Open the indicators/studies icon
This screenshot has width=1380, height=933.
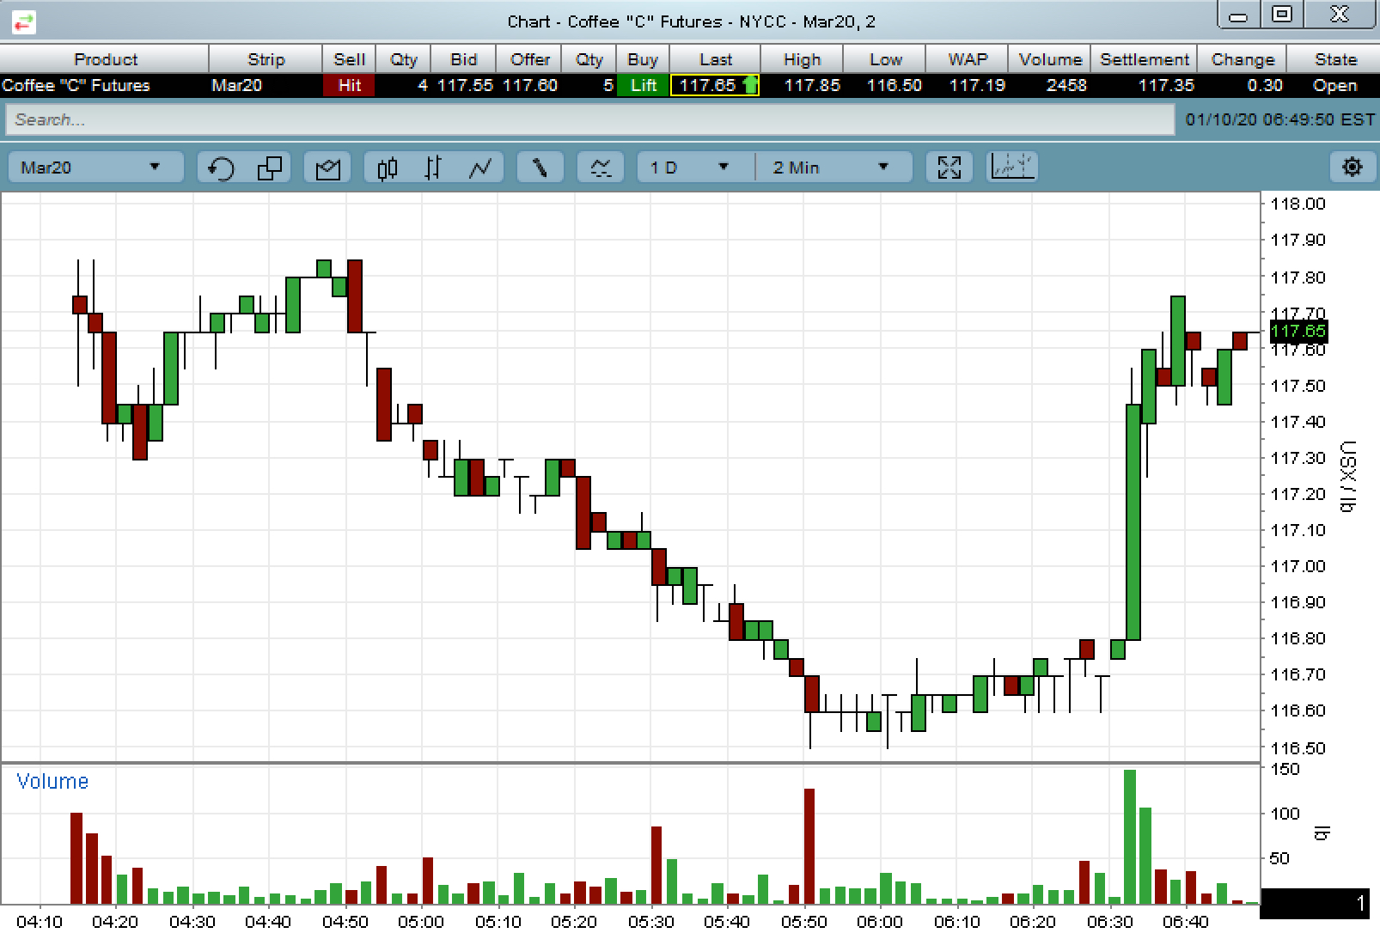(601, 168)
